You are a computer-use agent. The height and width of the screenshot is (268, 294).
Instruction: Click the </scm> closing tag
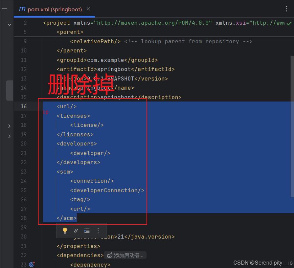[x=67, y=218]
